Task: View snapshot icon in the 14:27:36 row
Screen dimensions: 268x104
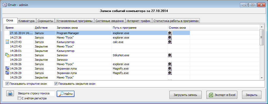Action: coord(170,37)
